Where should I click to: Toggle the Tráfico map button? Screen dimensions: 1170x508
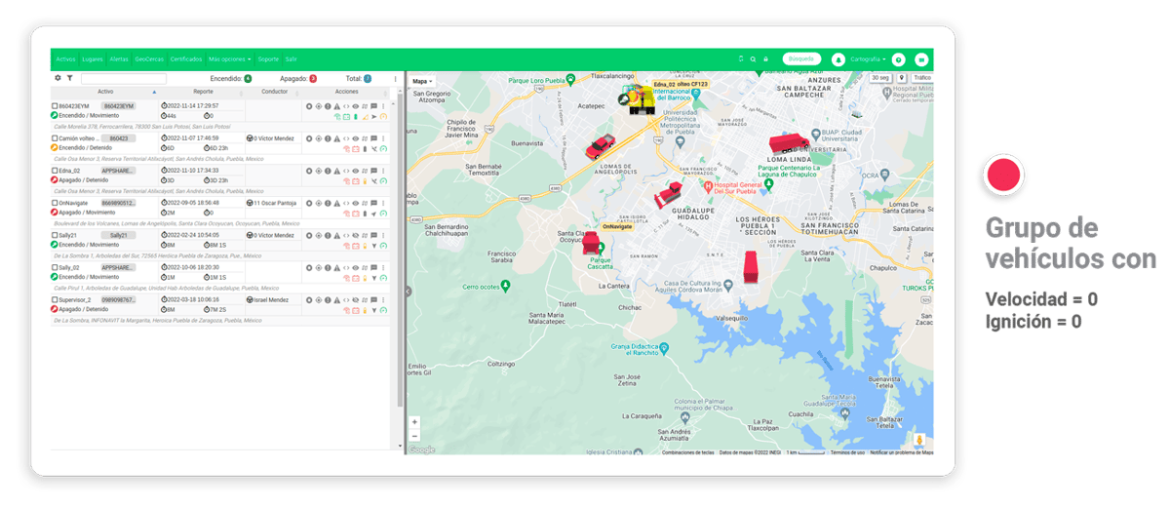pyautogui.click(x=921, y=78)
